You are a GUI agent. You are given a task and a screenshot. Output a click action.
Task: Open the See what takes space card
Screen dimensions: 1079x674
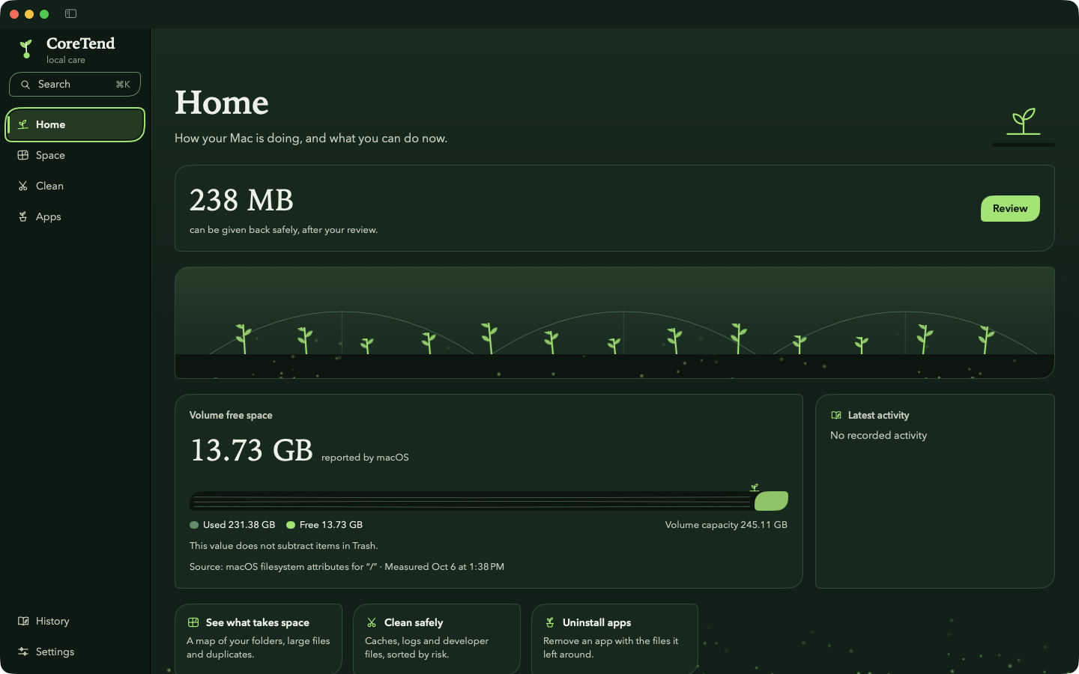259,639
